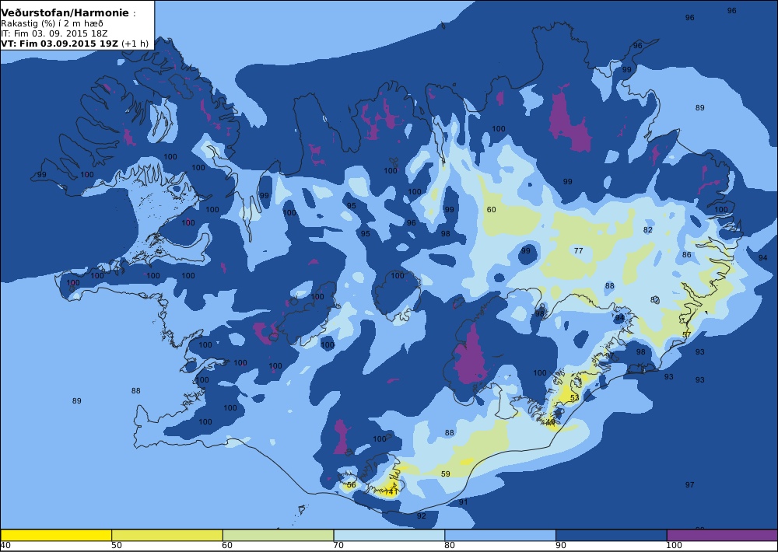
Task: Click the purple above-100 legend swatch
Action: 723,535
